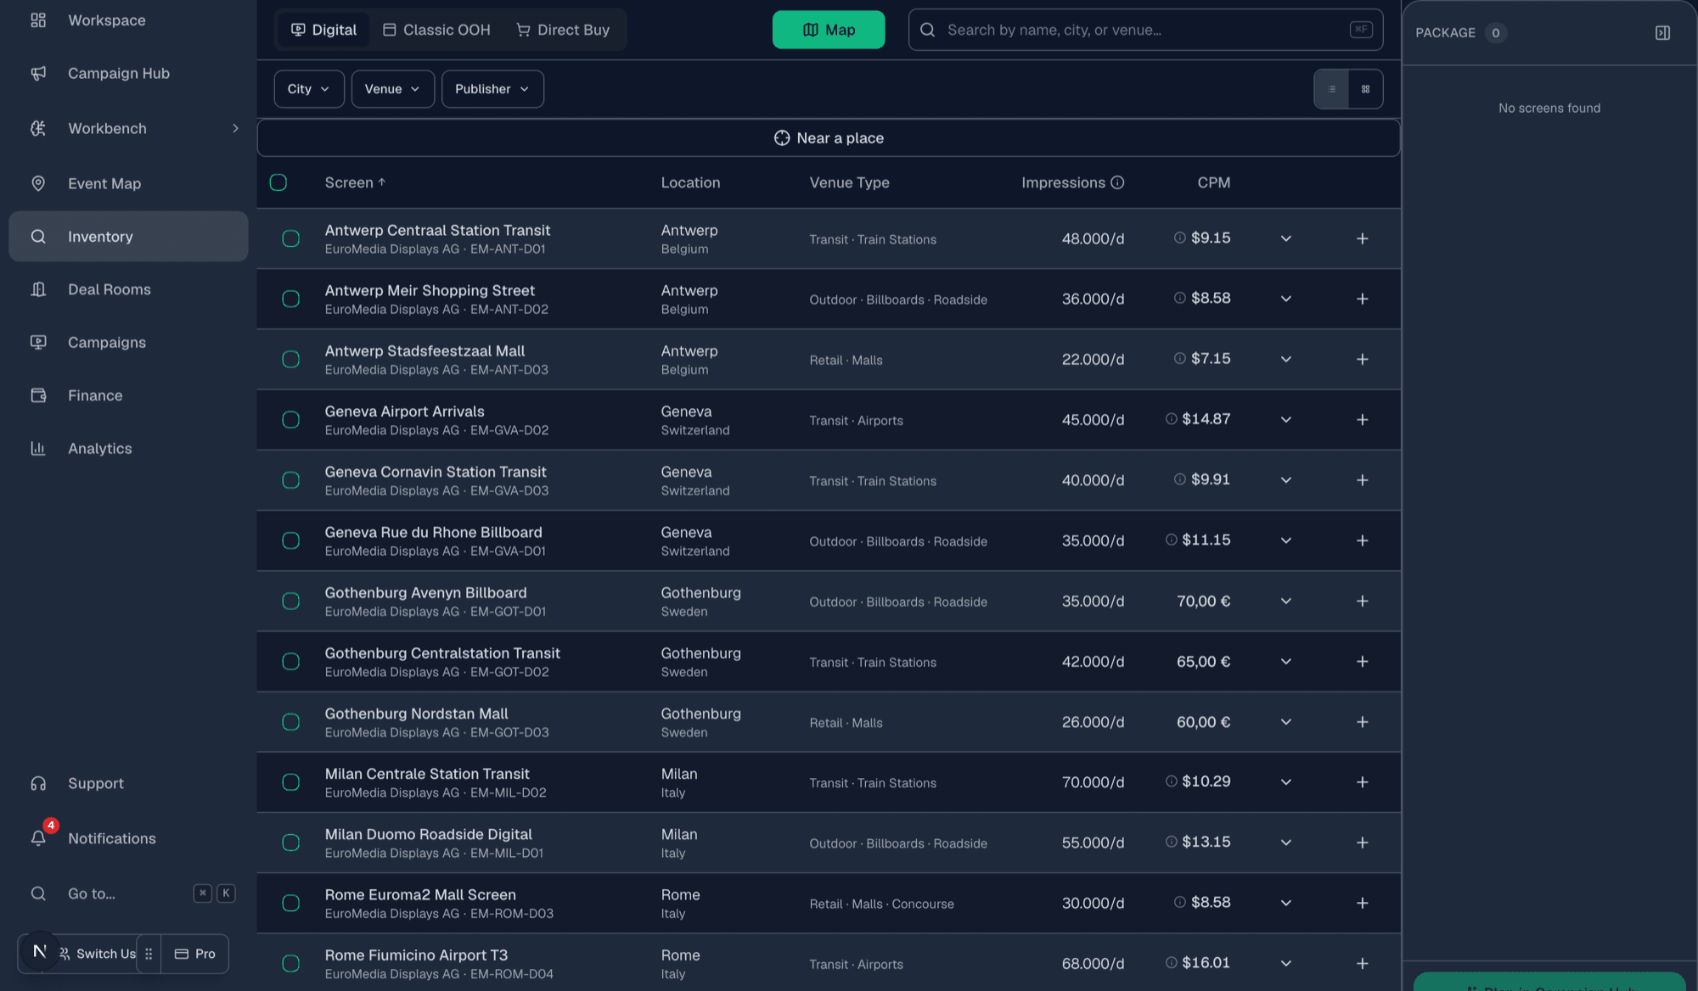Click the Analytics chart icon
The width and height of the screenshot is (1698, 991).
tap(38, 448)
